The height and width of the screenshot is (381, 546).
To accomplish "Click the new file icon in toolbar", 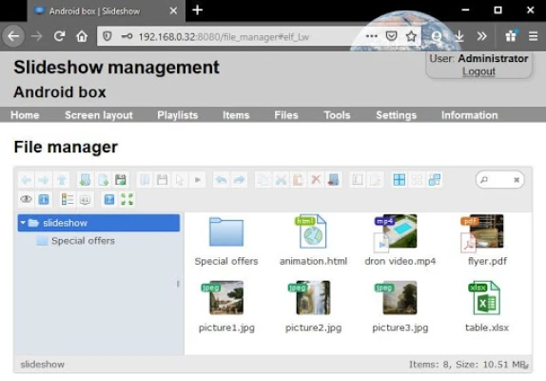I will point(103,180).
